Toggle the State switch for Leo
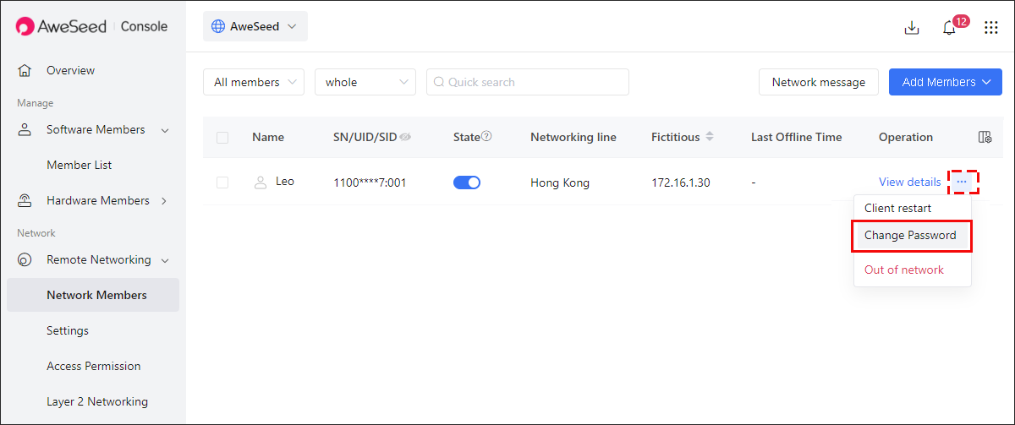Viewport: 1015px width, 425px height. point(467,182)
